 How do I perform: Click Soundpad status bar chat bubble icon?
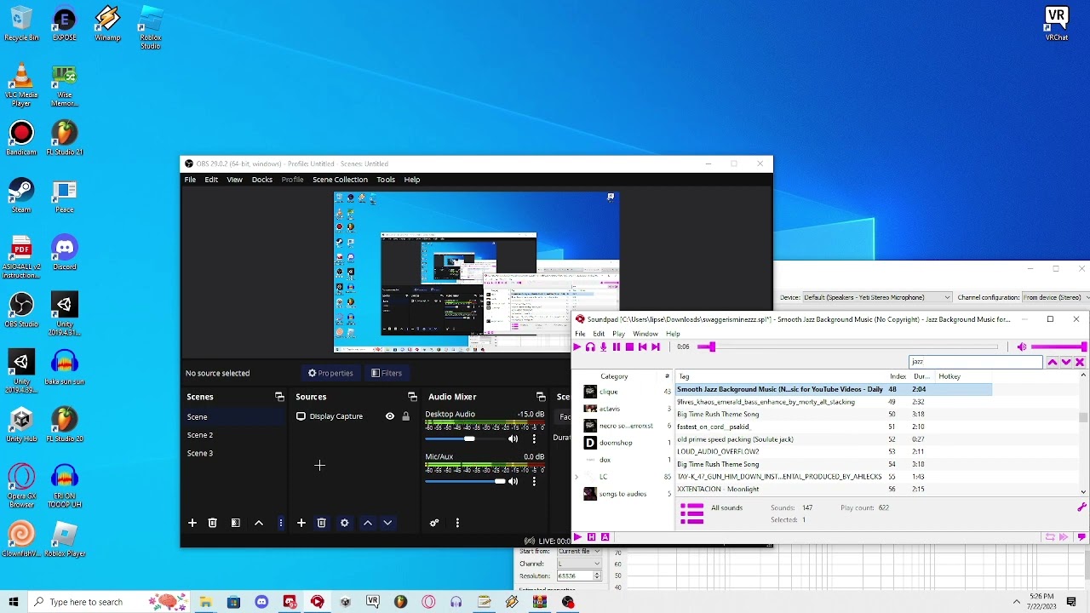(x=1081, y=537)
